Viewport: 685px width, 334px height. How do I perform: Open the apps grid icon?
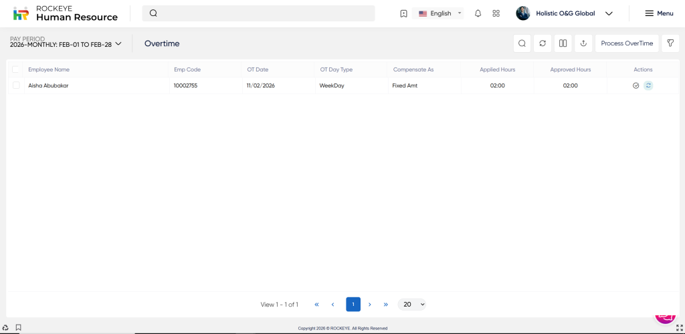click(x=496, y=13)
